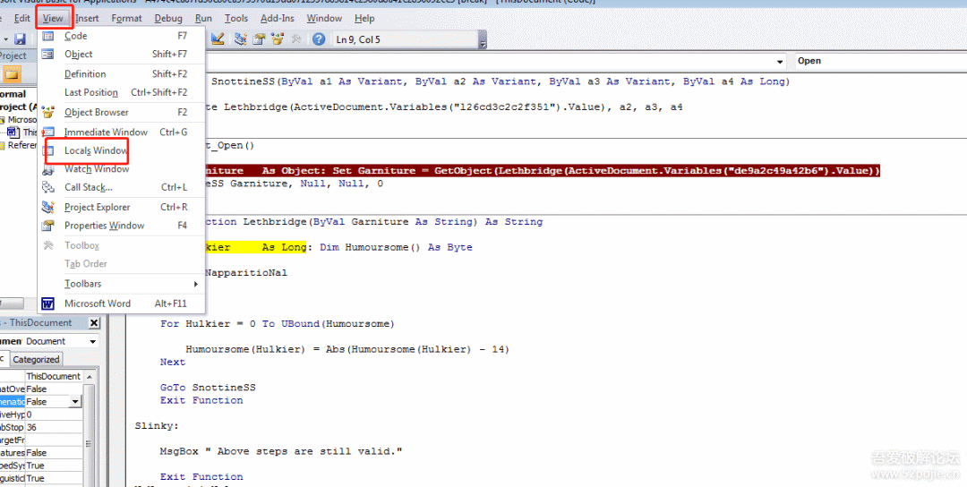This screenshot has height=487, width=967.
Task: Click the Properties Window toolbar icon
Action: [x=259, y=39]
